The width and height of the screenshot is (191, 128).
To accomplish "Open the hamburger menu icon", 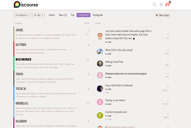I will pos(161,4).
